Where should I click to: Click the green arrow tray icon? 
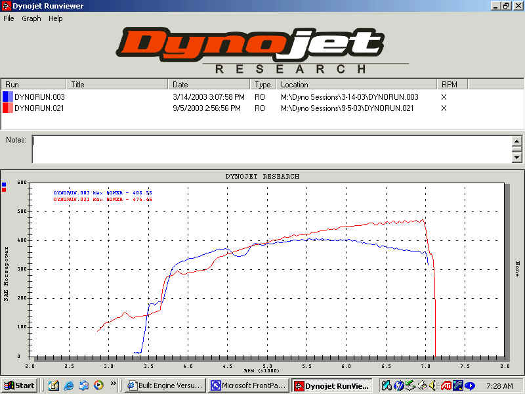click(x=410, y=386)
